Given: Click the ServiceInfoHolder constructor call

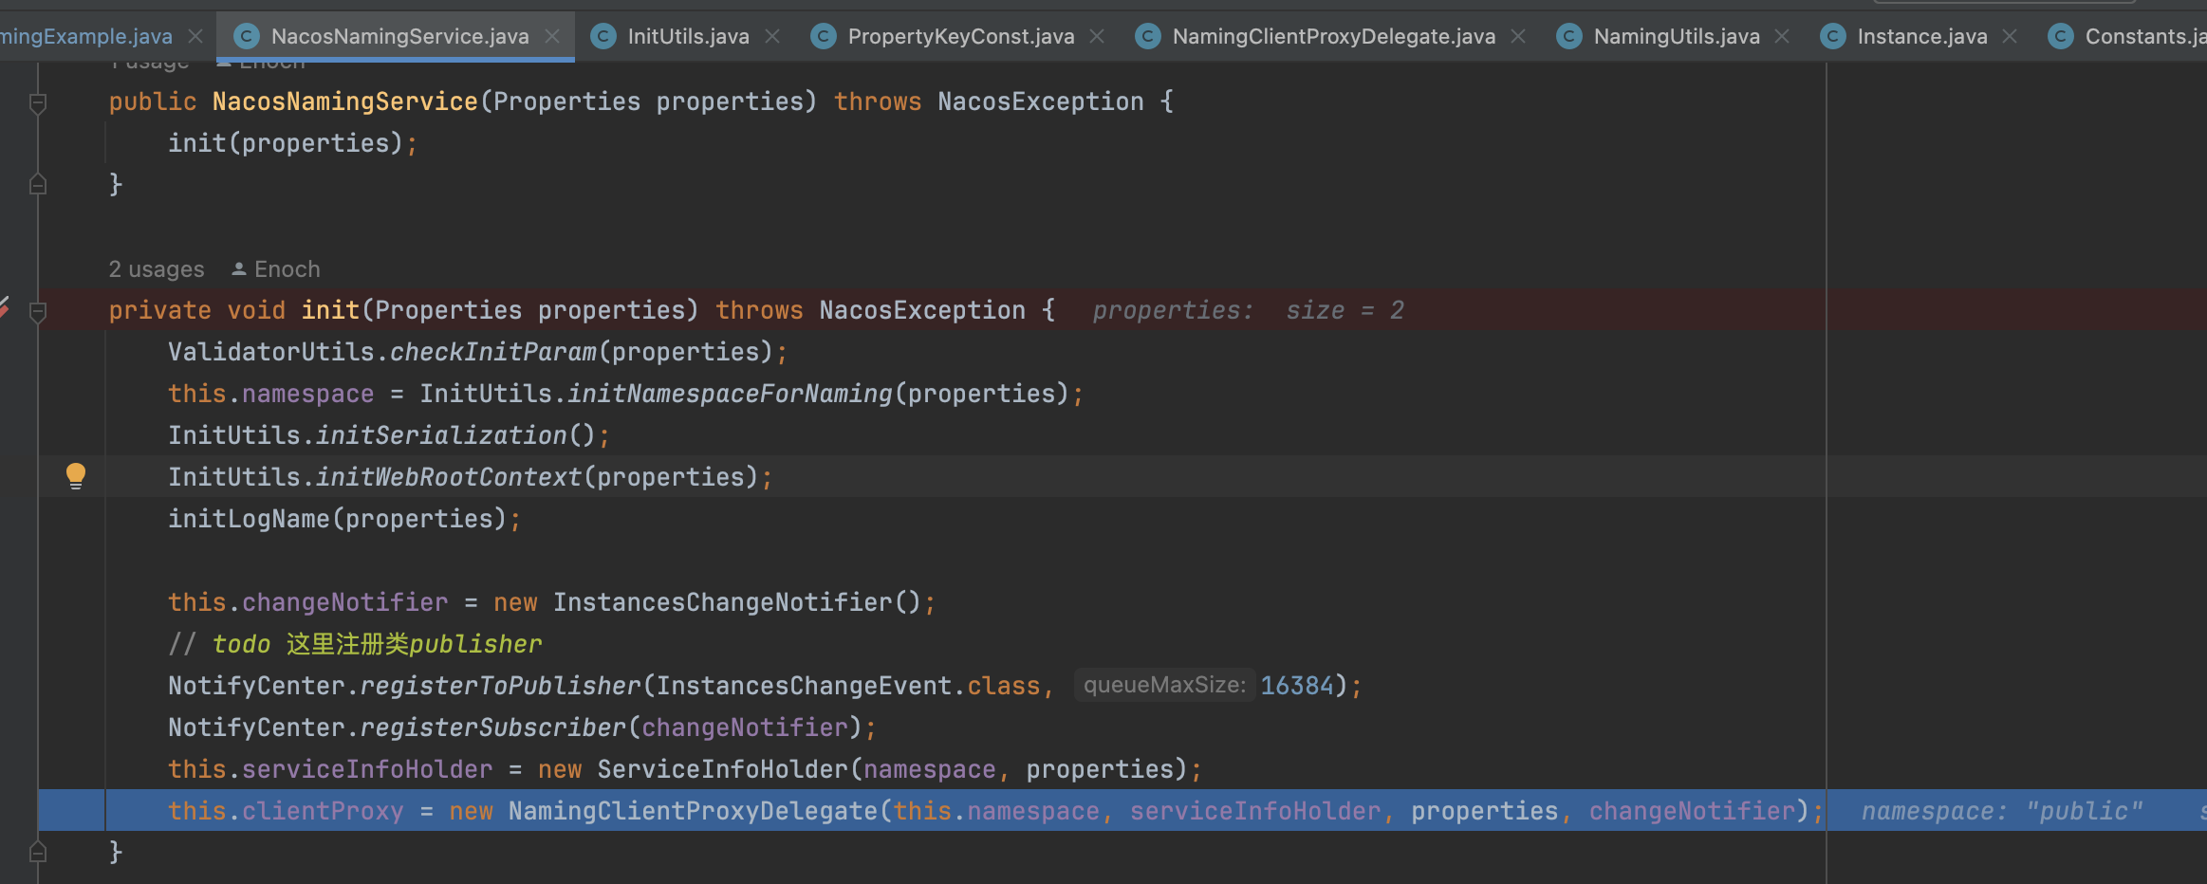Looking at the screenshot, I should (723, 769).
